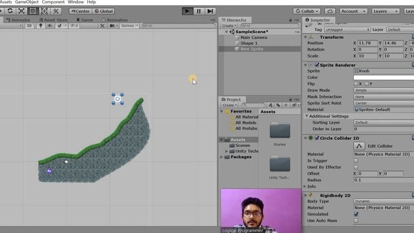Search by label in Project panel
The height and width of the screenshot is (233, 414).
(278, 105)
